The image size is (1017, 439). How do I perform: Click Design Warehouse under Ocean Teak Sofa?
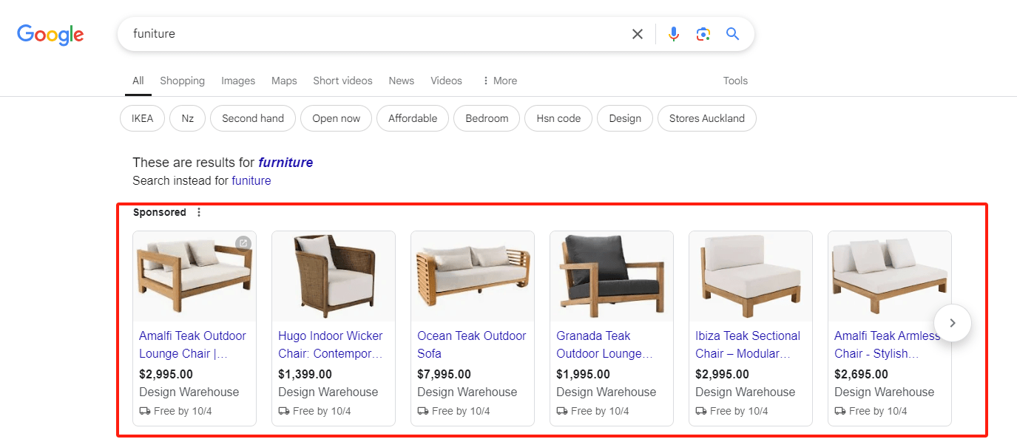point(467,392)
